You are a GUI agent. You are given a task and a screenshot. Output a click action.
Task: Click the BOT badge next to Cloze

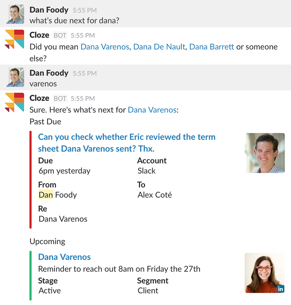tap(60, 35)
